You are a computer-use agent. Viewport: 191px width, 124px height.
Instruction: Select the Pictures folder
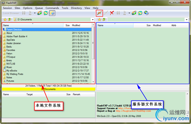pos(47,81)
